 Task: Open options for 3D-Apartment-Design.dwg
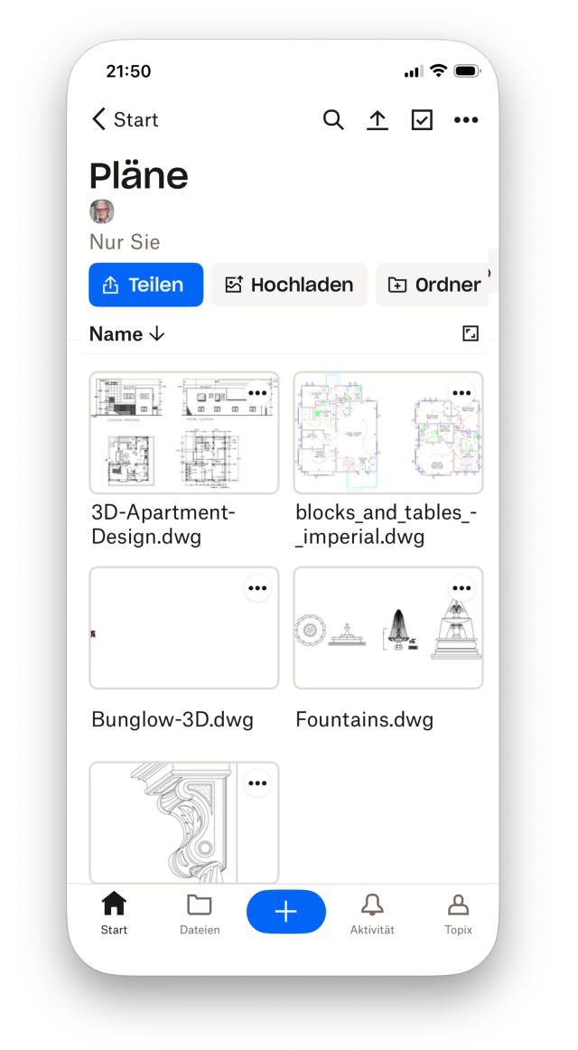pyautogui.click(x=257, y=393)
